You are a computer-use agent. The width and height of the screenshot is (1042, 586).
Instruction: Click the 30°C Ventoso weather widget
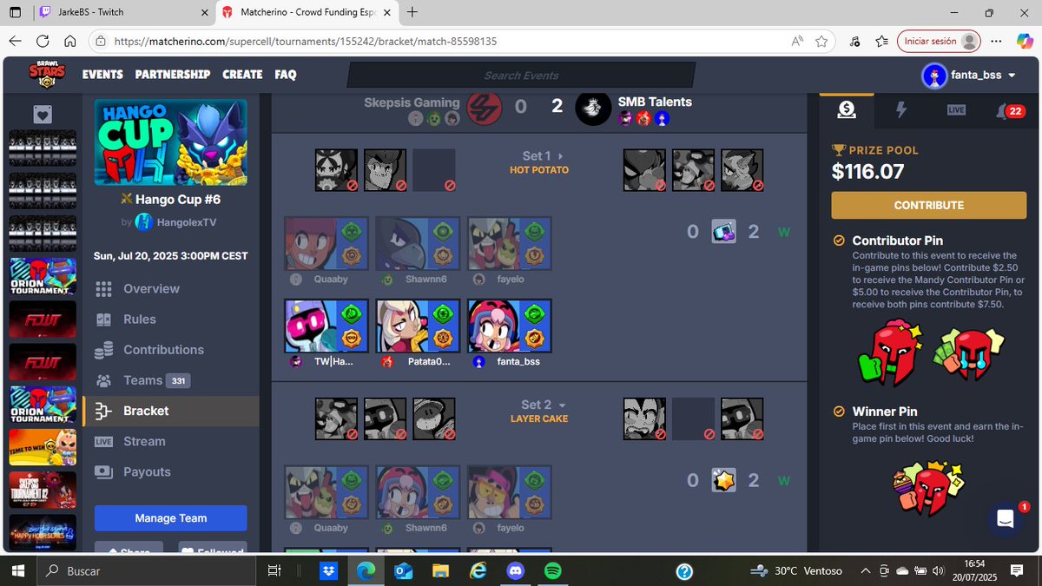point(797,570)
